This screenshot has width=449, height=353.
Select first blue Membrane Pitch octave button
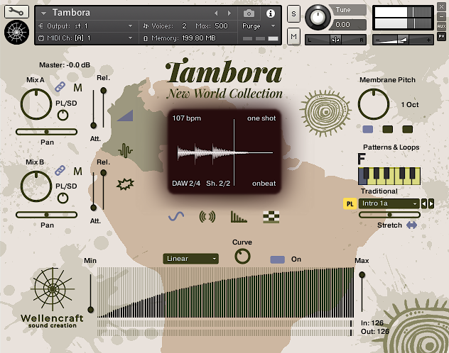[x=368, y=130]
